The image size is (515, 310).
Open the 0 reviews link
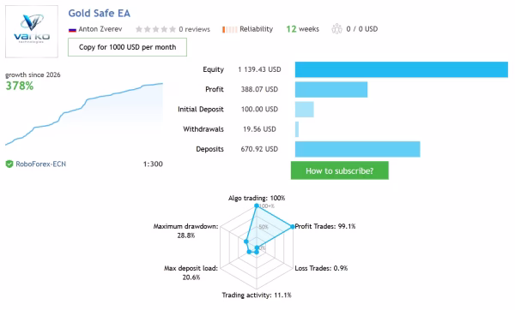[194, 29]
